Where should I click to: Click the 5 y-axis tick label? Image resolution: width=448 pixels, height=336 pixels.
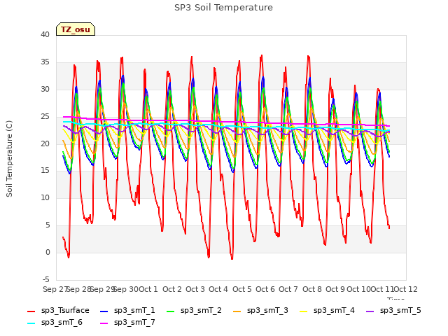point(48,225)
